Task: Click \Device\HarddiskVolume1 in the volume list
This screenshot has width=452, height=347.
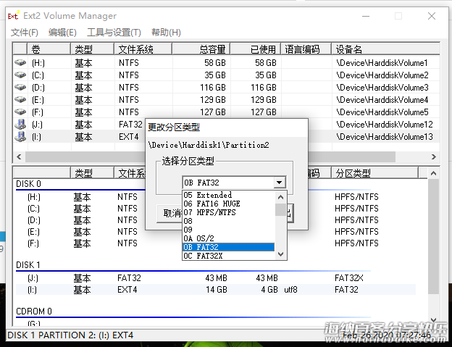Action: point(382,62)
